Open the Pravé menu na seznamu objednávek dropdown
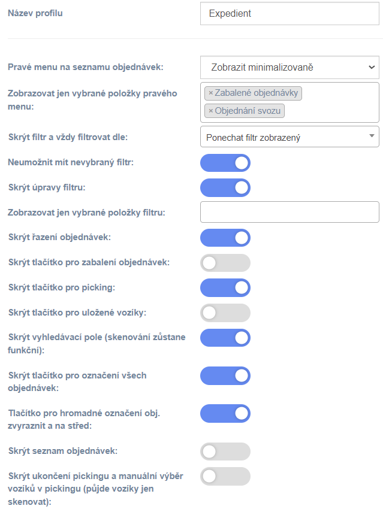 pyautogui.click(x=289, y=67)
